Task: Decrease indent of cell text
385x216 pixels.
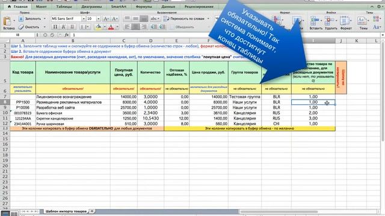Action: [x=154, y=27]
